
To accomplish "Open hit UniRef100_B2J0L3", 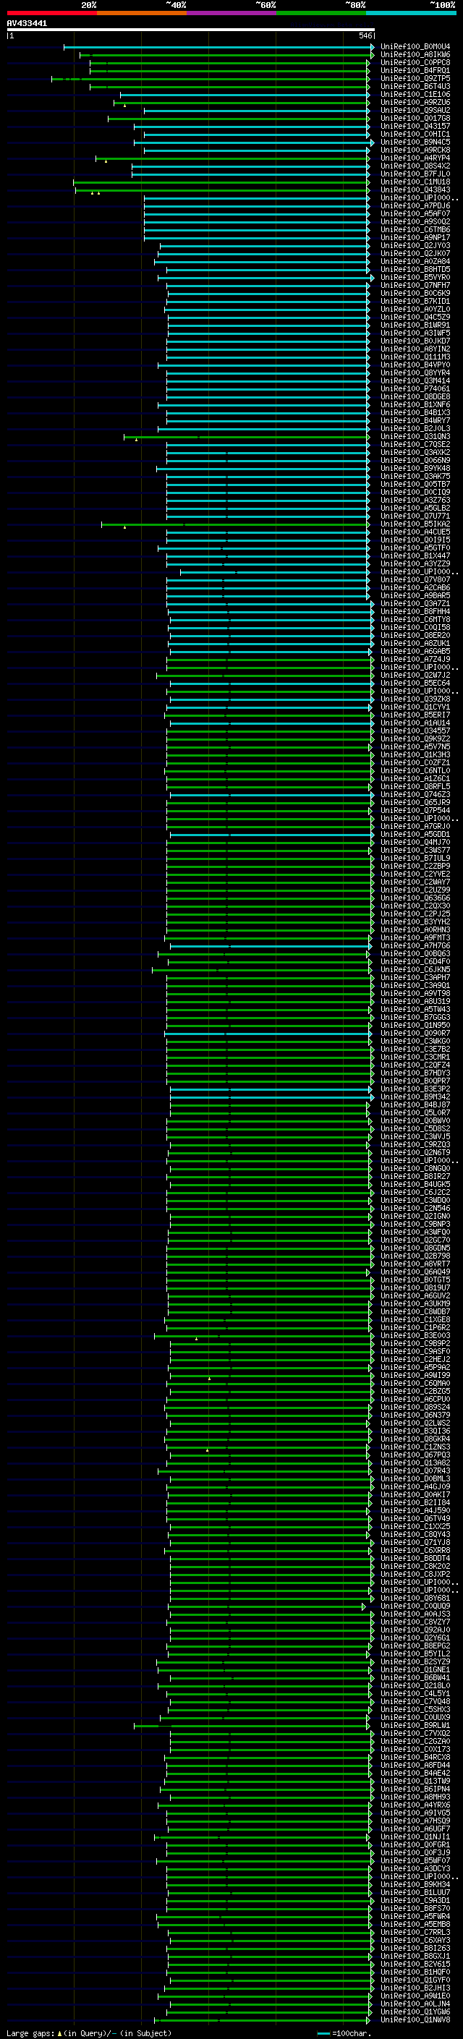I will pos(415,429).
